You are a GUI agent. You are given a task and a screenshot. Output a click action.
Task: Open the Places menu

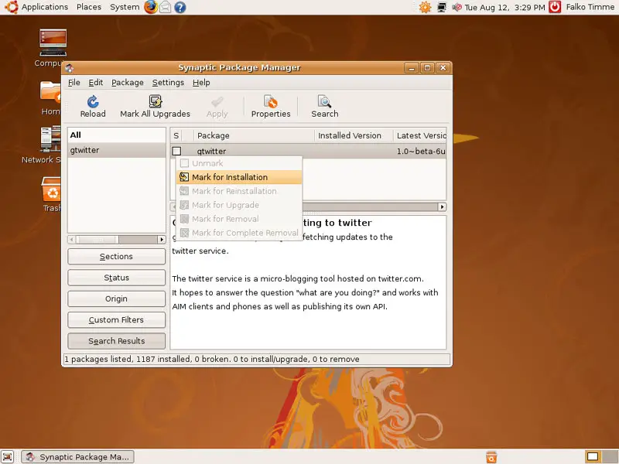(89, 7)
